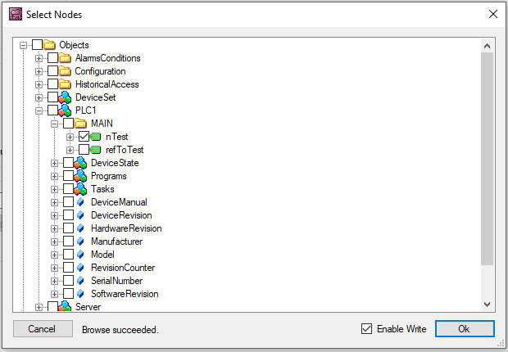Click the Manufacturer property icon
Image resolution: width=508 pixels, height=352 pixels.
coord(80,241)
